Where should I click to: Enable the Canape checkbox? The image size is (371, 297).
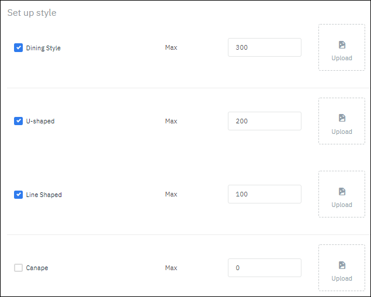tap(18, 268)
